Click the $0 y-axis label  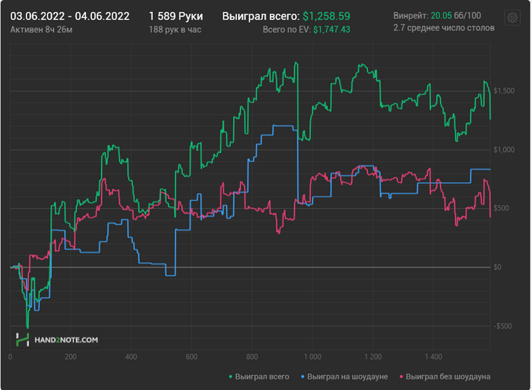point(499,268)
